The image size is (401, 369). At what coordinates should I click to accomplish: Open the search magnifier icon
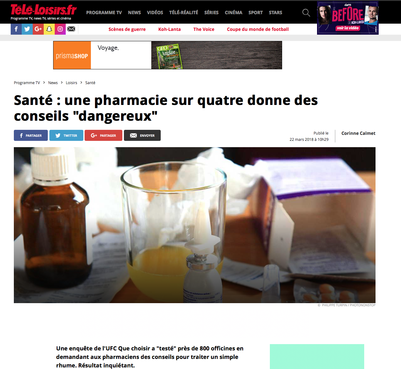click(306, 13)
